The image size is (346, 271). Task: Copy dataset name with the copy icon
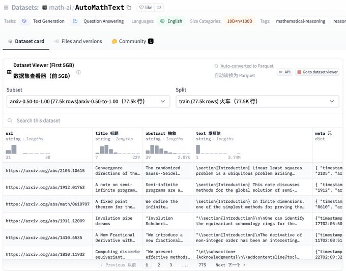pyautogui.click(x=129, y=8)
